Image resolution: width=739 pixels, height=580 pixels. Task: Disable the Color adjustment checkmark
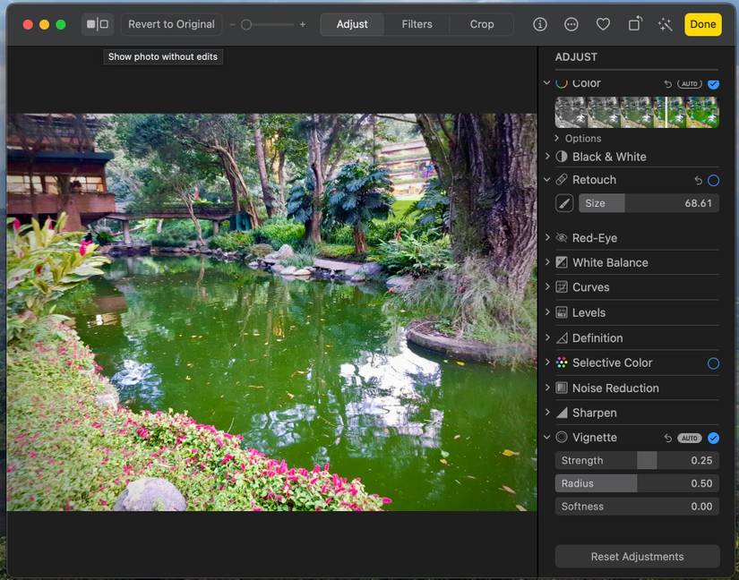pyautogui.click(x=714, y=84)
